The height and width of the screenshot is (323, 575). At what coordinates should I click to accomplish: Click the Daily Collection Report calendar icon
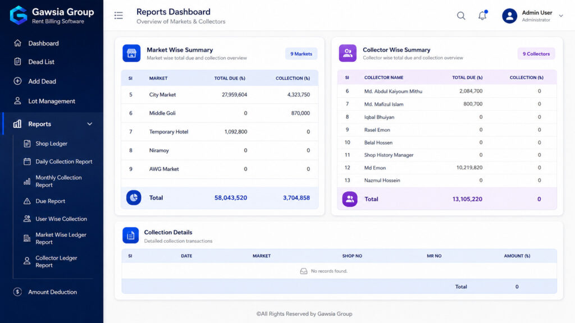(x=27, y=161)
